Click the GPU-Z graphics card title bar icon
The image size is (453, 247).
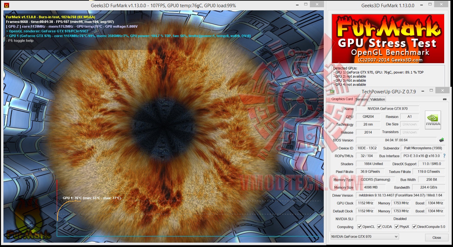(332, 91)
